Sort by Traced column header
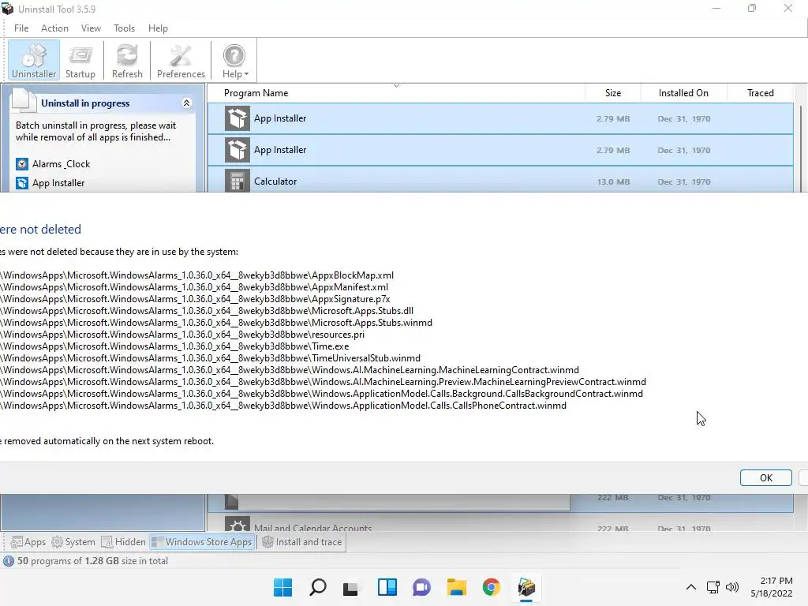 coord(760,93)
